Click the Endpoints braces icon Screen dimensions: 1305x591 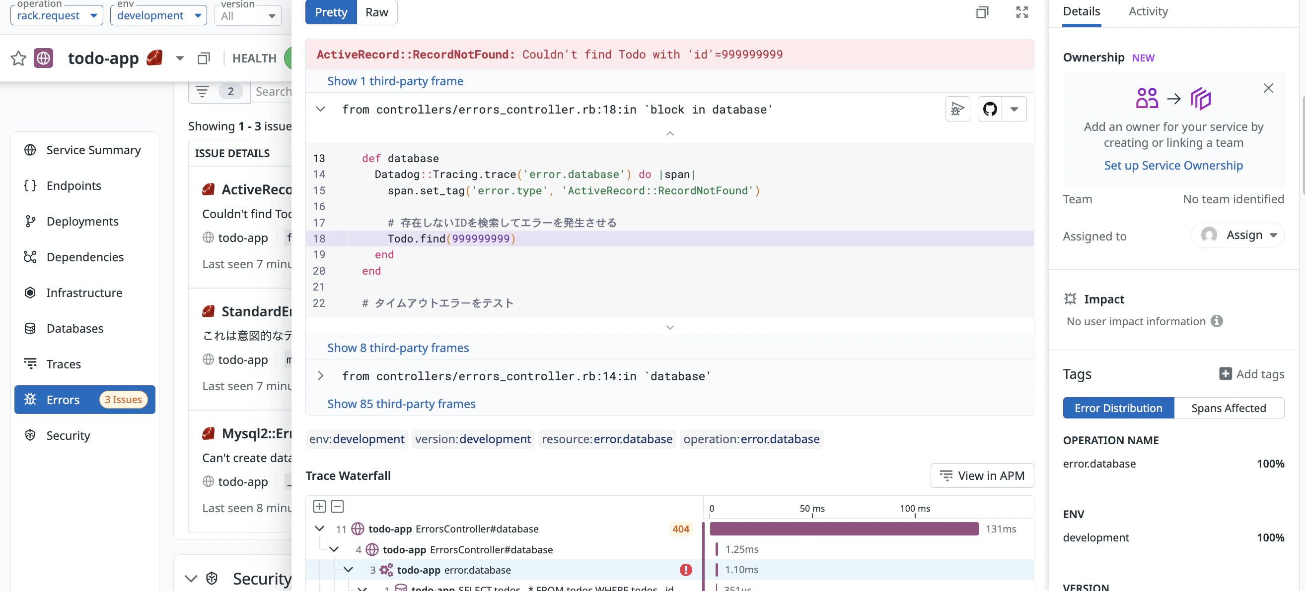tap(30, 185)
